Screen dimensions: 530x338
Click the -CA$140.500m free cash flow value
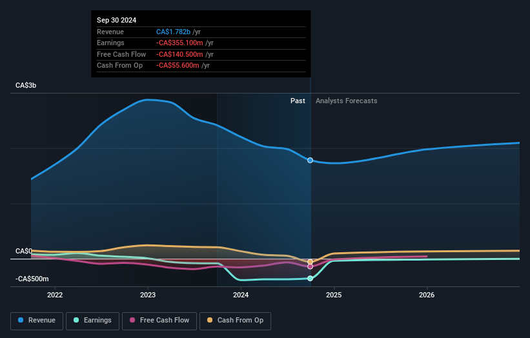coord(179,54)
